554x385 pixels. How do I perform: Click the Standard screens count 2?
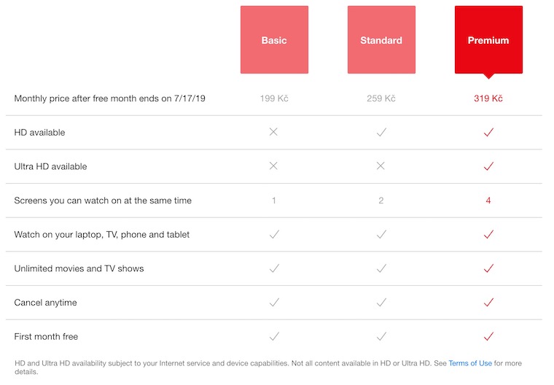pyautogui.click(x=381, y=201)
